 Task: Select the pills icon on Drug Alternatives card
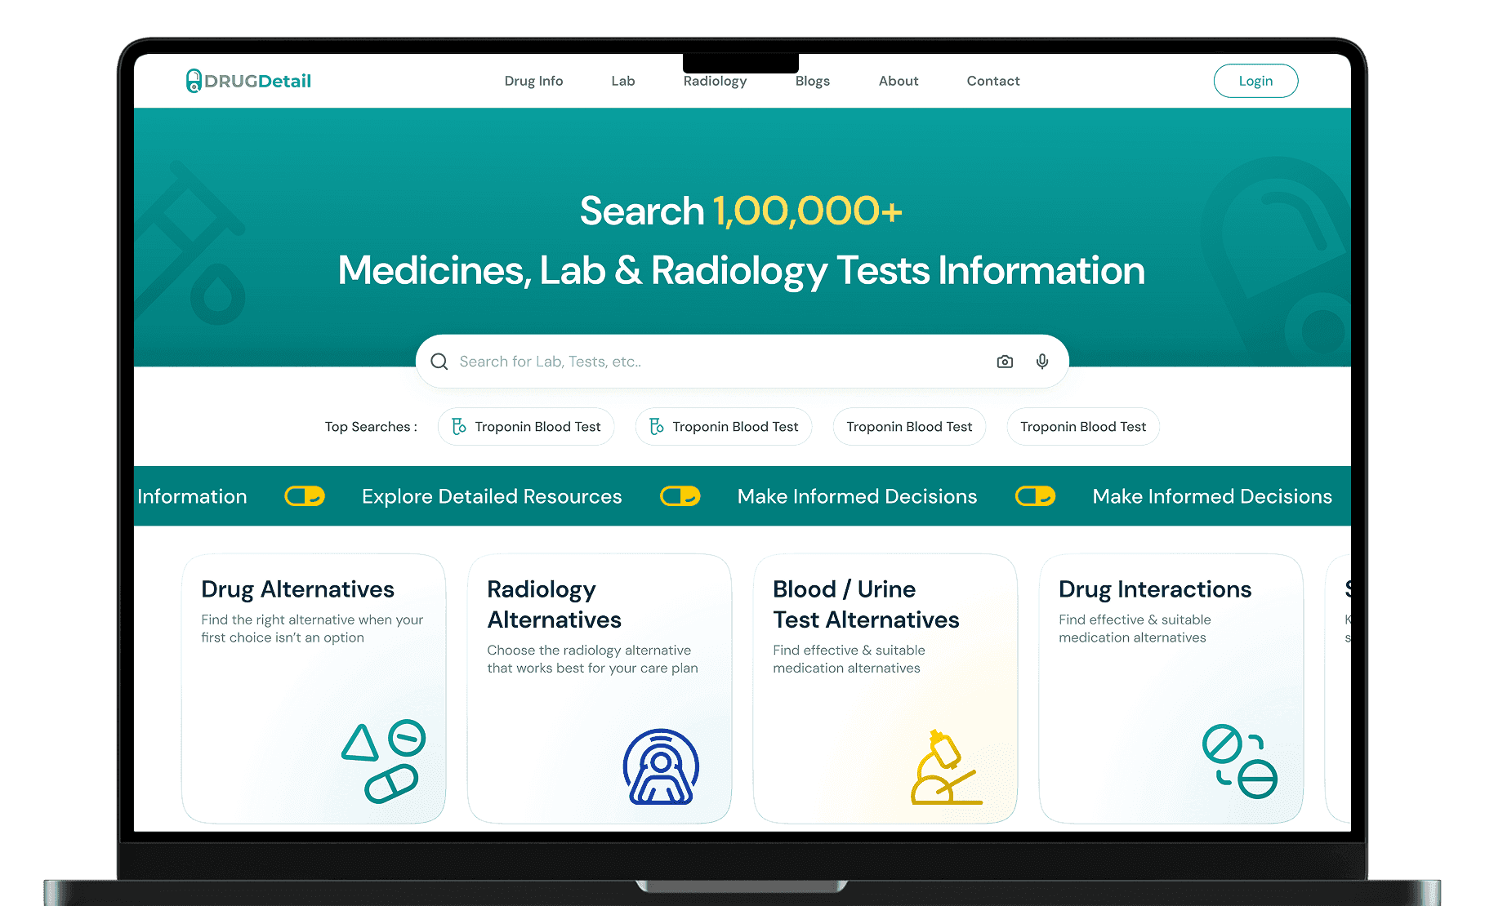tap(384, 762)
